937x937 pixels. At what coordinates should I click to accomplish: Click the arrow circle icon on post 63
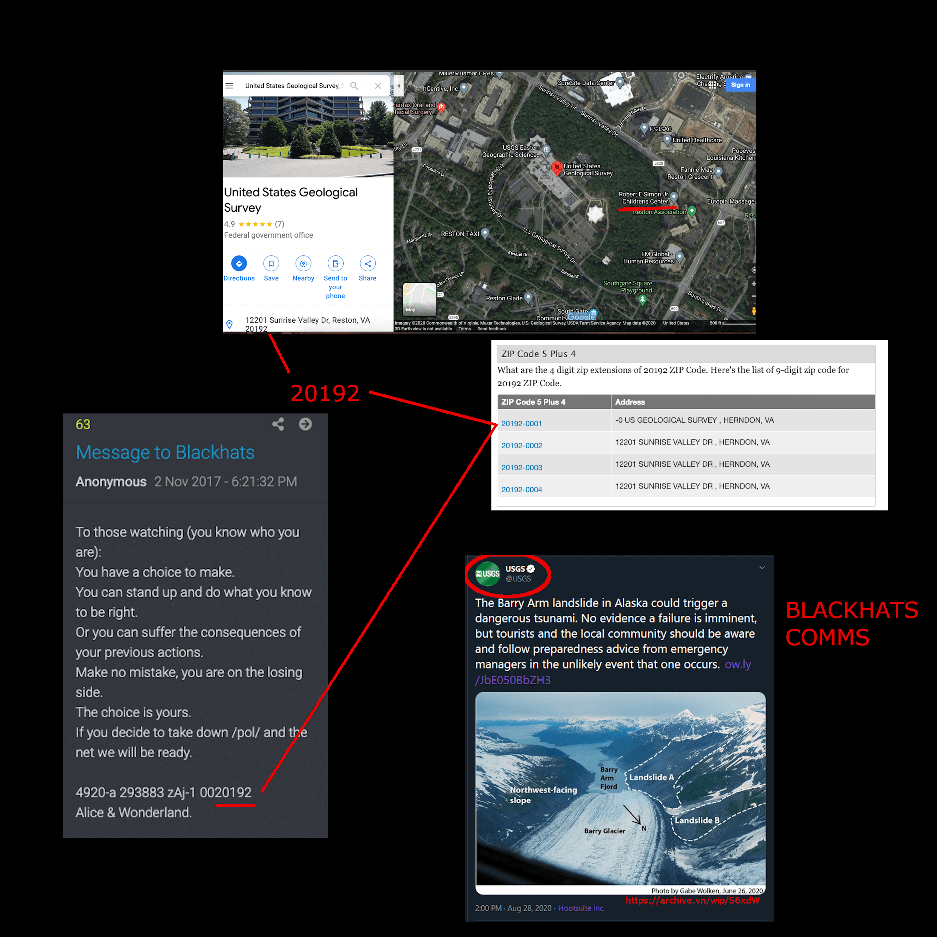305,424
